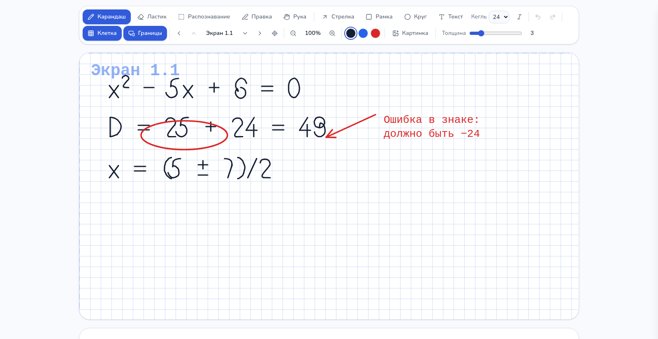Zoom out with the minus magnifier
The height and width of the screenshot is (339, 658).
(x=293, y=33)
